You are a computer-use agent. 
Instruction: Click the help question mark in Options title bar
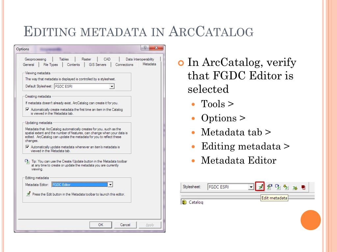pyautogui.click(x=145, y=48)
